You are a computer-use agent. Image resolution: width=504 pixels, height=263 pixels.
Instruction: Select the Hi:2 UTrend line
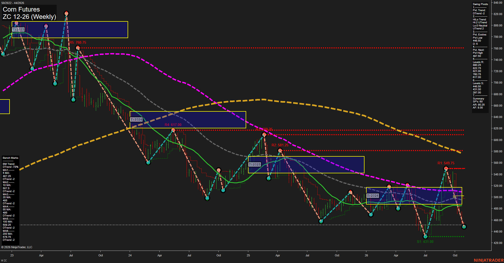click(x=480, y=22)
